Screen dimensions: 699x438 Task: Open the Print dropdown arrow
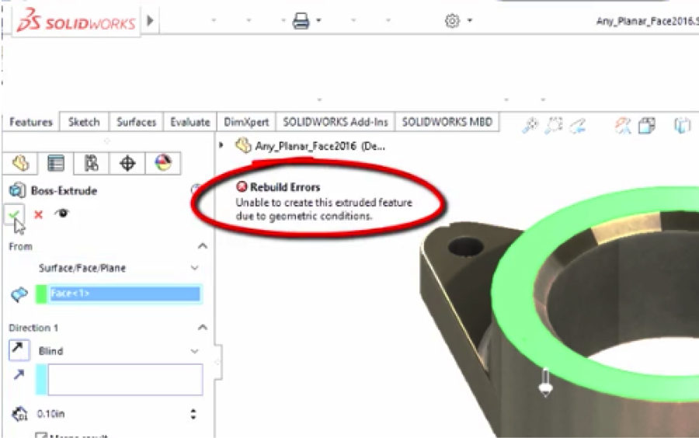click(x=318, y=20)
